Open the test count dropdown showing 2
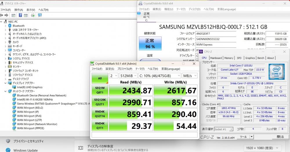 tap(114, 76)
